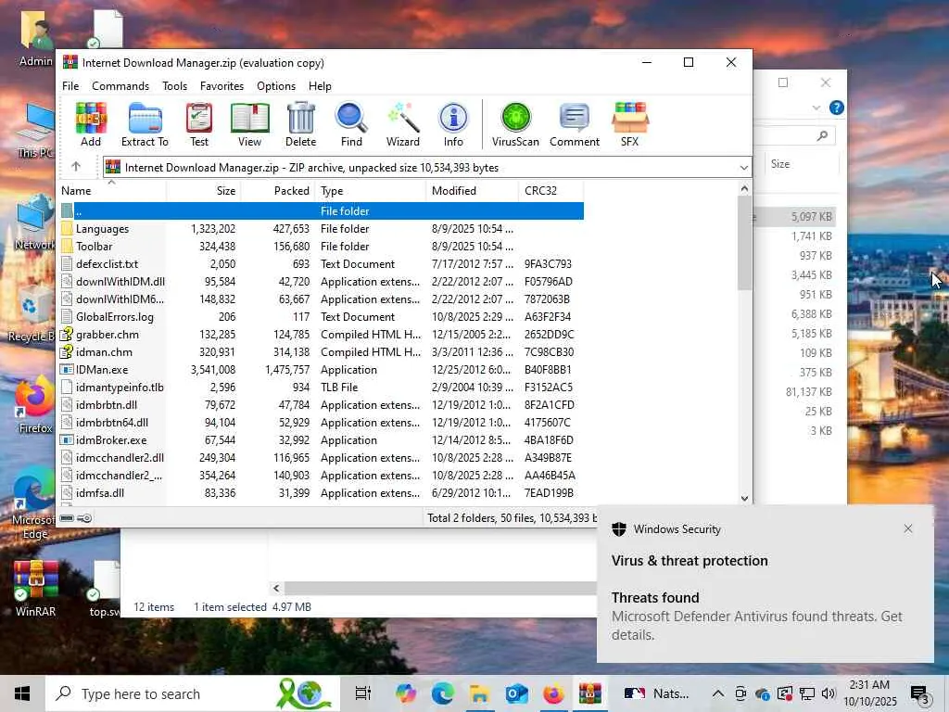Expand the archive path dropdown
The image size is (949, 712).
click(744, 168)
